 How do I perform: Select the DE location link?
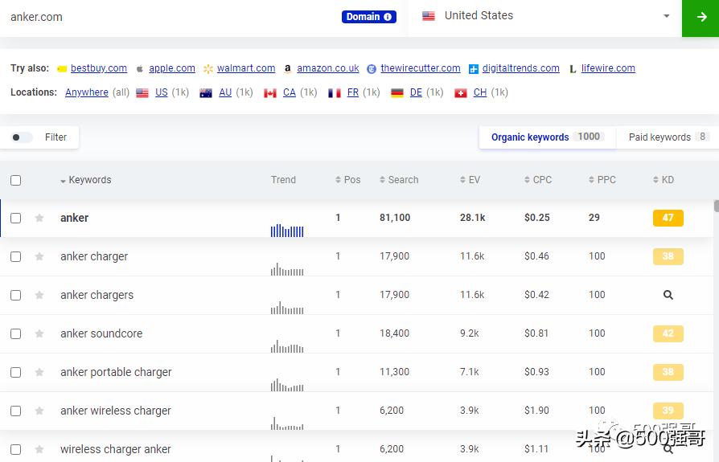coord(416,92)
